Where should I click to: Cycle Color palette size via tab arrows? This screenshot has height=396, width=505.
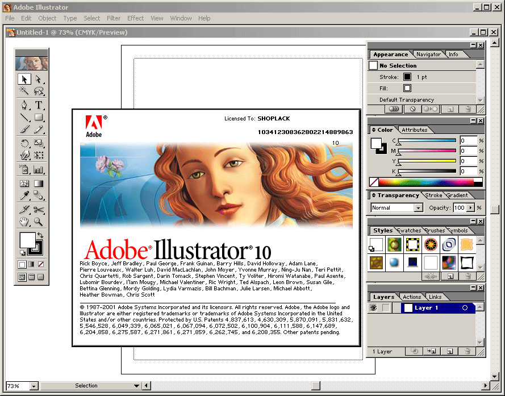tap(374, 130)
